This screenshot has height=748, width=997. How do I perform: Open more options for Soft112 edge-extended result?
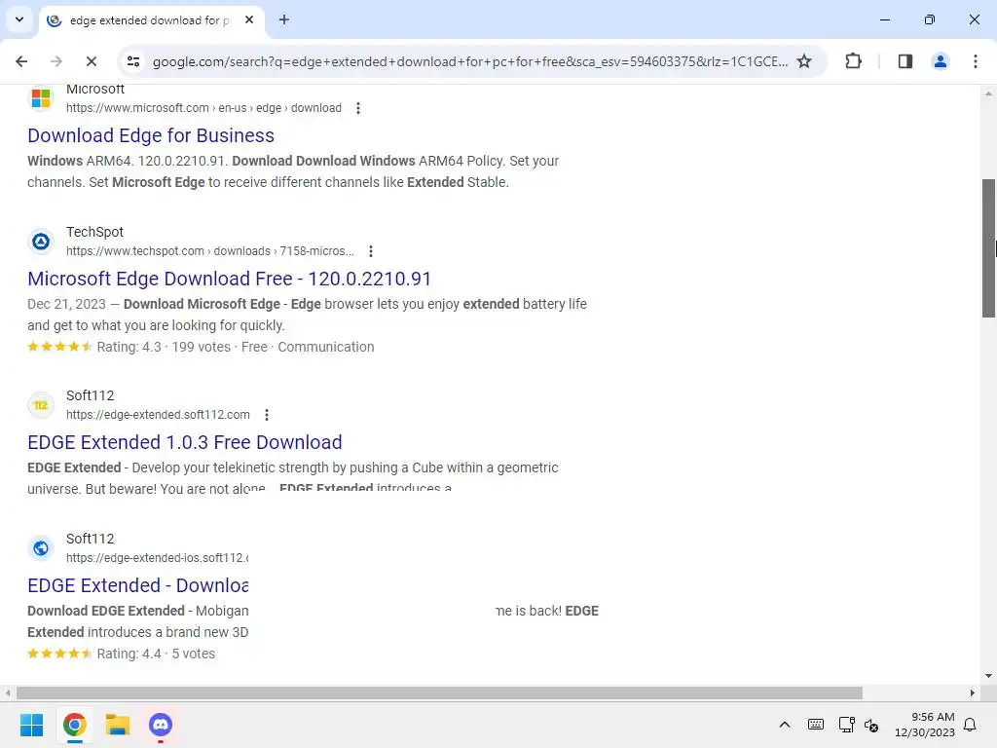[267, 415]
